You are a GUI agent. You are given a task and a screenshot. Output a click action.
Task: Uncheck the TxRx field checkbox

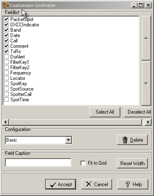[x=6, y=51]
